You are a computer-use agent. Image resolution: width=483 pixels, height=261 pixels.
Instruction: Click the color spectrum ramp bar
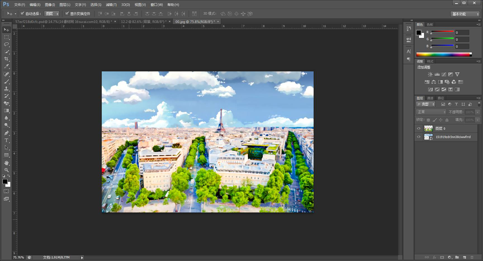coord(444,55)
